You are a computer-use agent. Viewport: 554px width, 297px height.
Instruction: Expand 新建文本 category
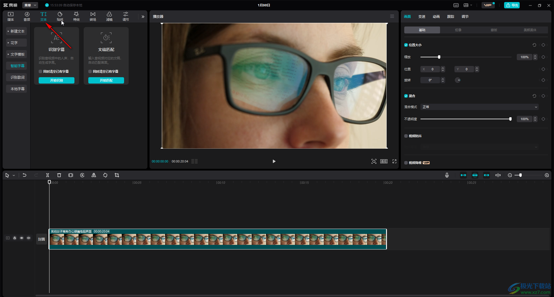pos(16,31)
